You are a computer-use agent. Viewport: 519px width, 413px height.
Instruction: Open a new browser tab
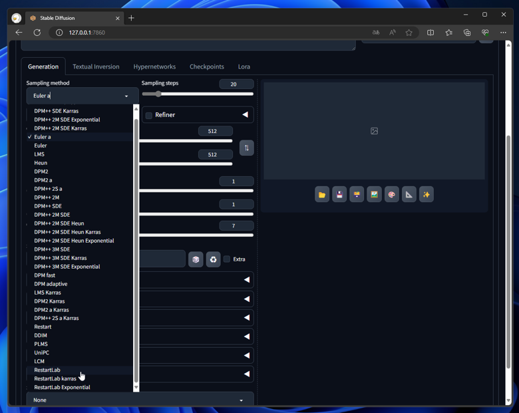131,18
